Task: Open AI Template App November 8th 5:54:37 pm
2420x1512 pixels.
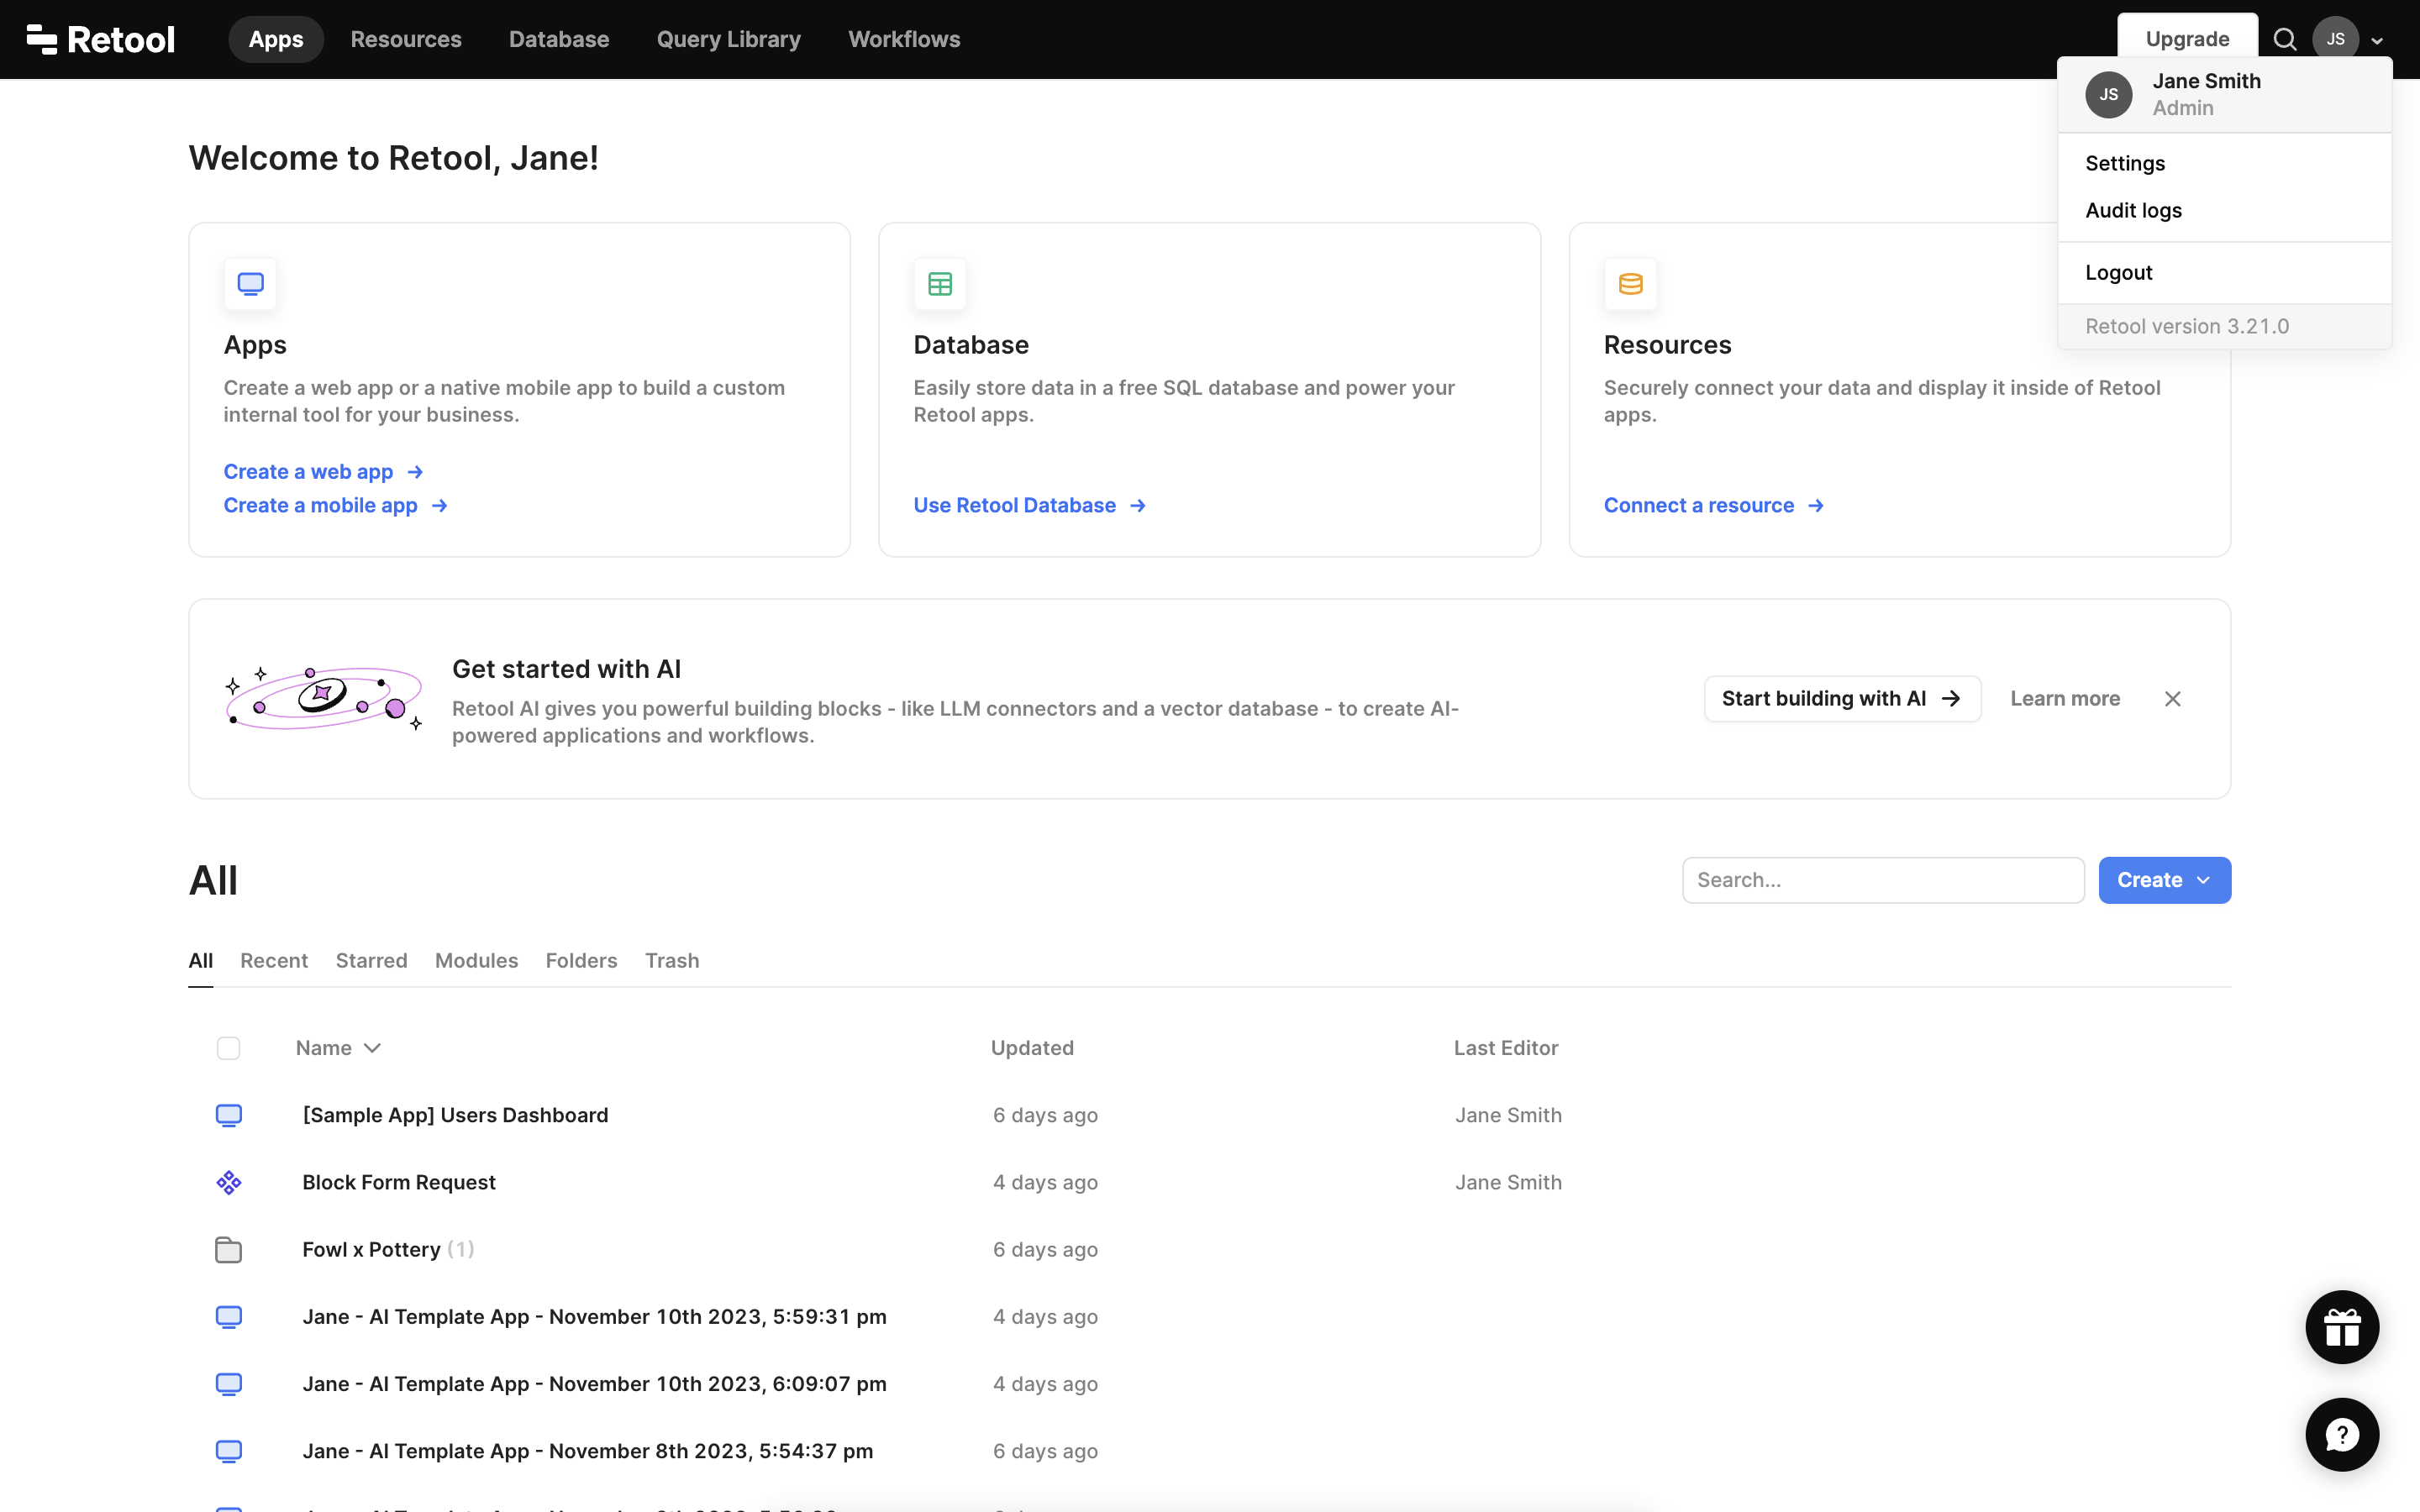Action: pyautogui.click(x=588, y=1451)
